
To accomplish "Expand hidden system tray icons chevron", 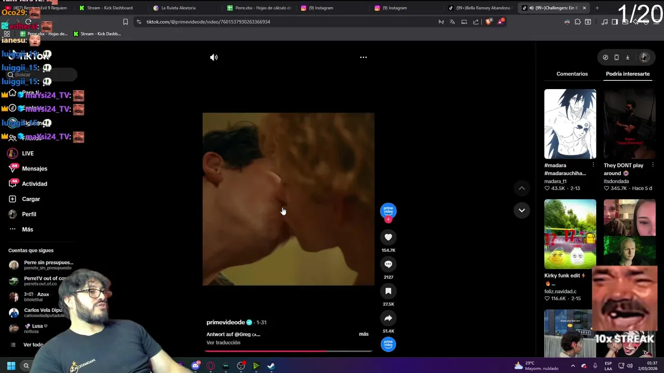I will (x=573, y=366).
